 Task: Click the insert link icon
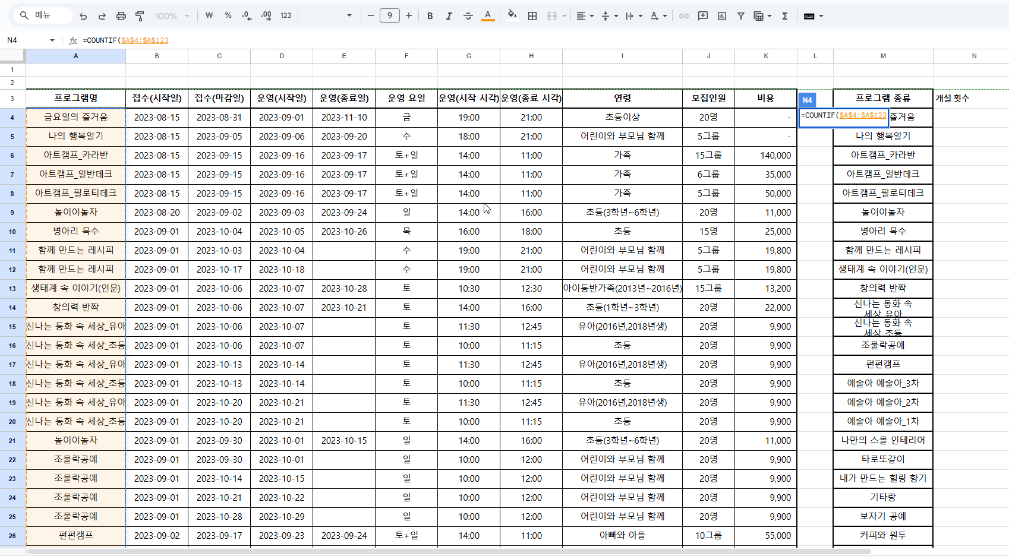pyautogui.click(x=684, y=16)
